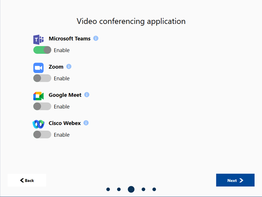Open info tooltip for Microsoft Teams
This screenshot has height=197, width=262.
[x=96, y=39]
